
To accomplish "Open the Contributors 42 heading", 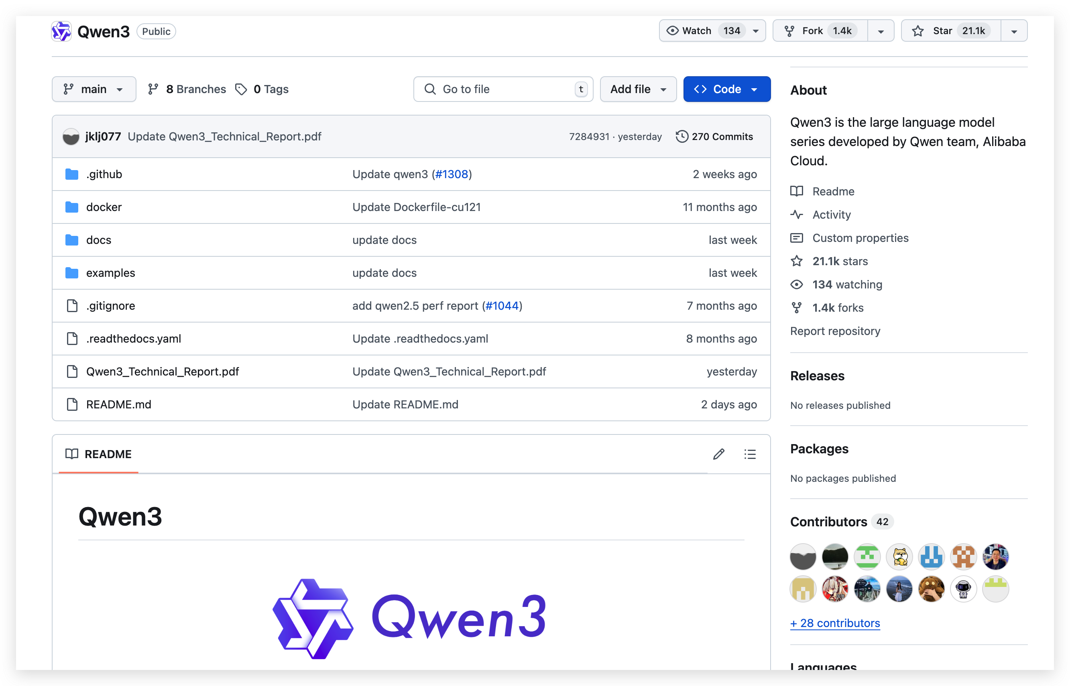I will 841,522.
